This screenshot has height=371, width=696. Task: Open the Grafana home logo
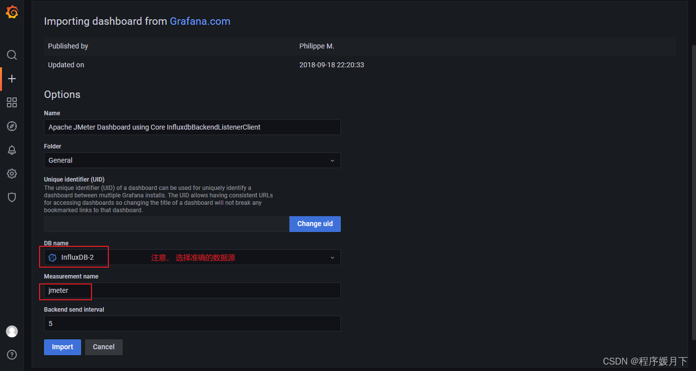coord(12,12)
